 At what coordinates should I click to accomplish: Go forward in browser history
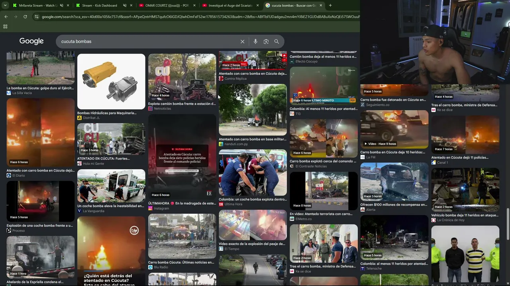(16, 17)
